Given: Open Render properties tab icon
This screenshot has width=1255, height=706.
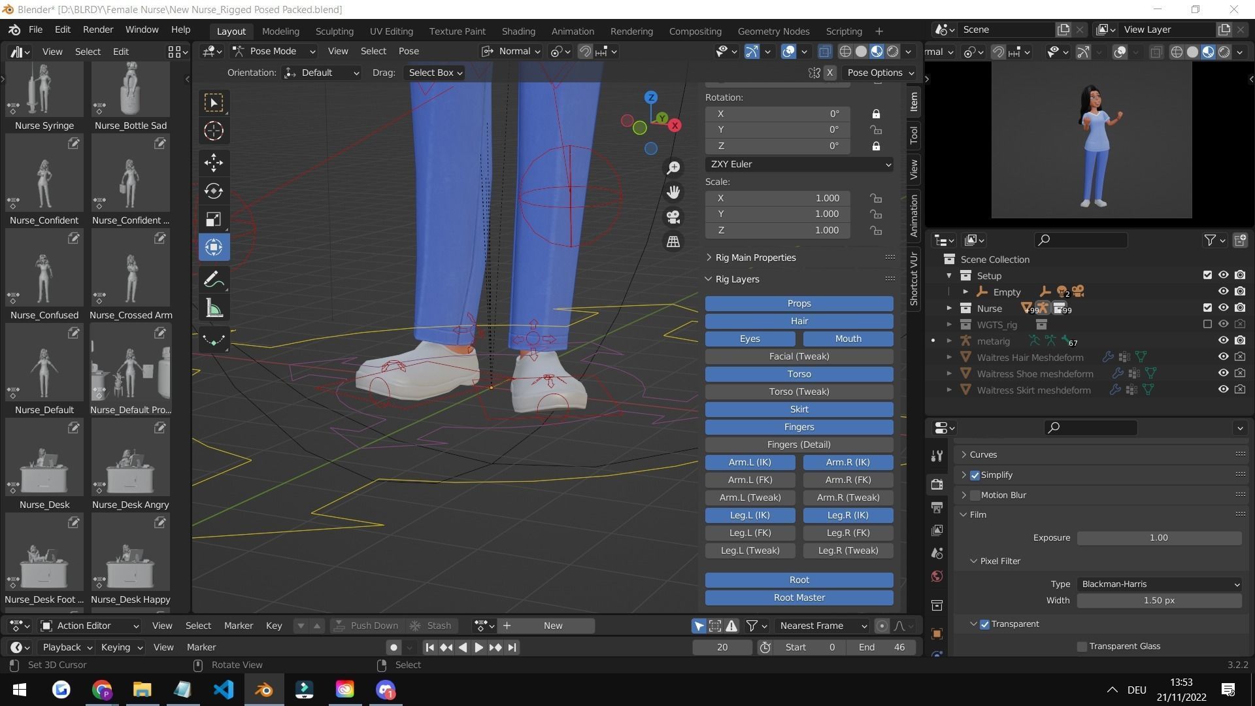Looking at the screenshot, I should pyautogui.click(x=937, y=484).
